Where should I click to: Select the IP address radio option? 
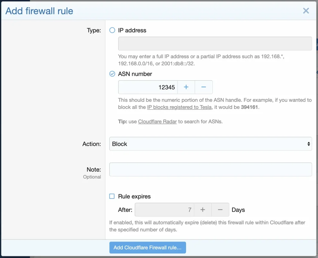click(x=112, y=30)
